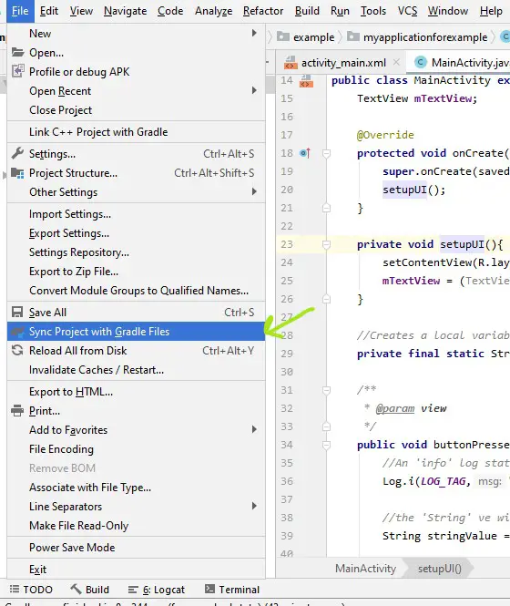510x606 pixels.
Task: Collapse the javadoc comment fold on line 31
Action: point(326,390)
